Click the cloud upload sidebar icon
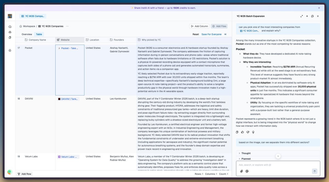Viewport: 329px width, 182px height. tap(10, 32)
